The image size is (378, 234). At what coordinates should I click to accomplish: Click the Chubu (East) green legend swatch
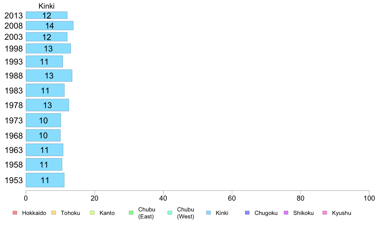coord(131,213)
